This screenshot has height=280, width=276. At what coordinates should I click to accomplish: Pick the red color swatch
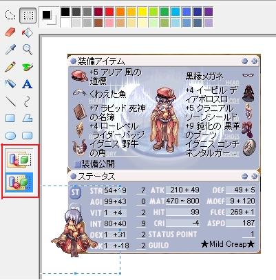[109, 12]
